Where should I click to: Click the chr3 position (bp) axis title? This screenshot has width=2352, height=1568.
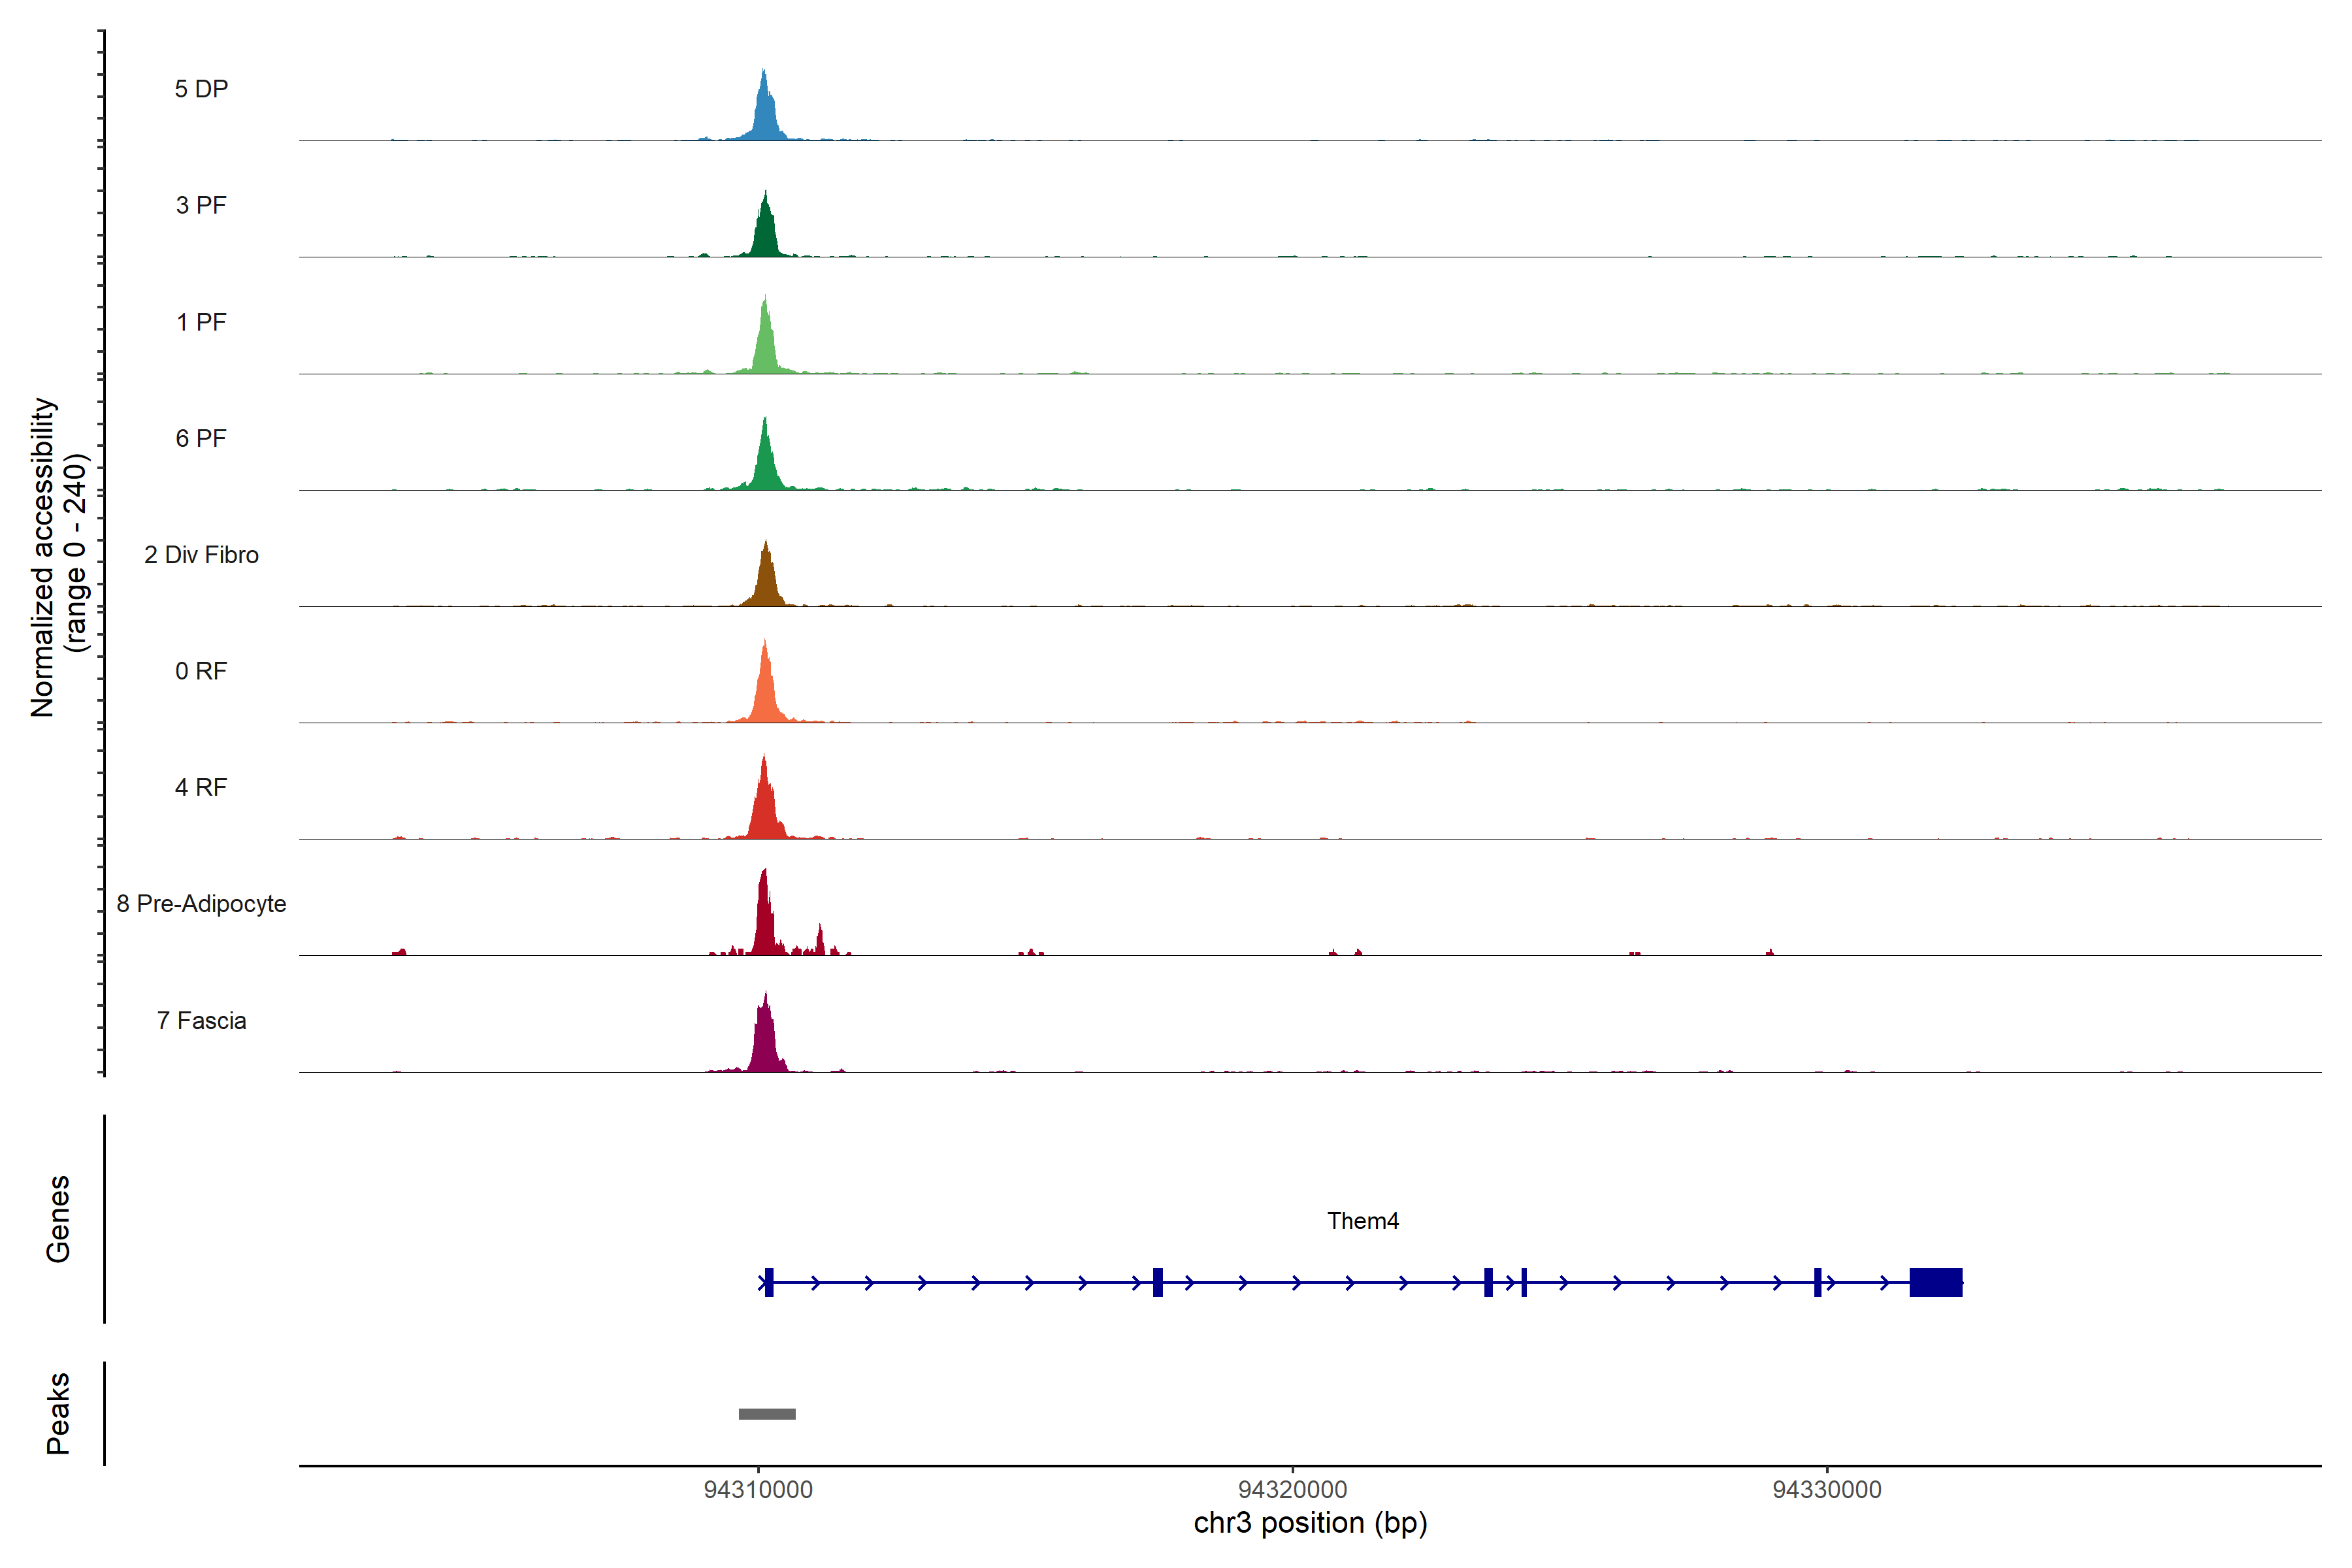1310,1523
